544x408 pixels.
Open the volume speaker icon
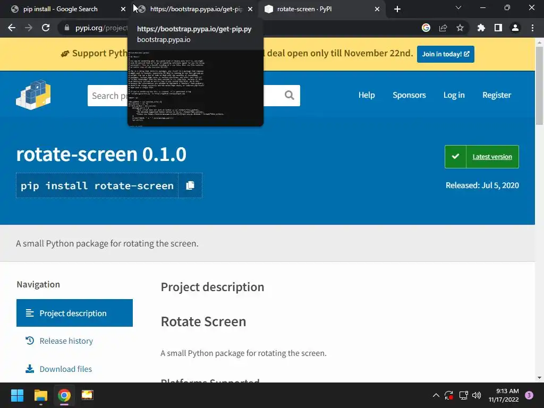(477, 395)
